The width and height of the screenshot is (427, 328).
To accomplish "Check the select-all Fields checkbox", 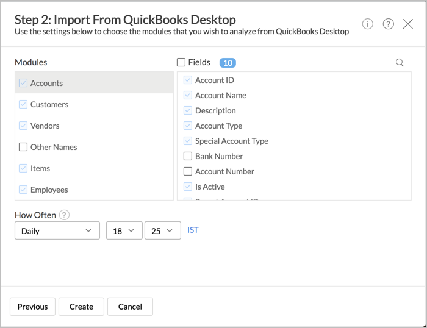I will [x=181, y=62].
